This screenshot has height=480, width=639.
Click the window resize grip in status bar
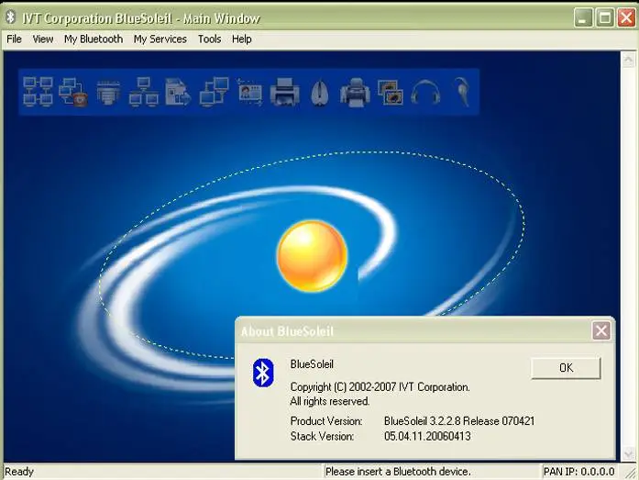[x=630, y=473]
